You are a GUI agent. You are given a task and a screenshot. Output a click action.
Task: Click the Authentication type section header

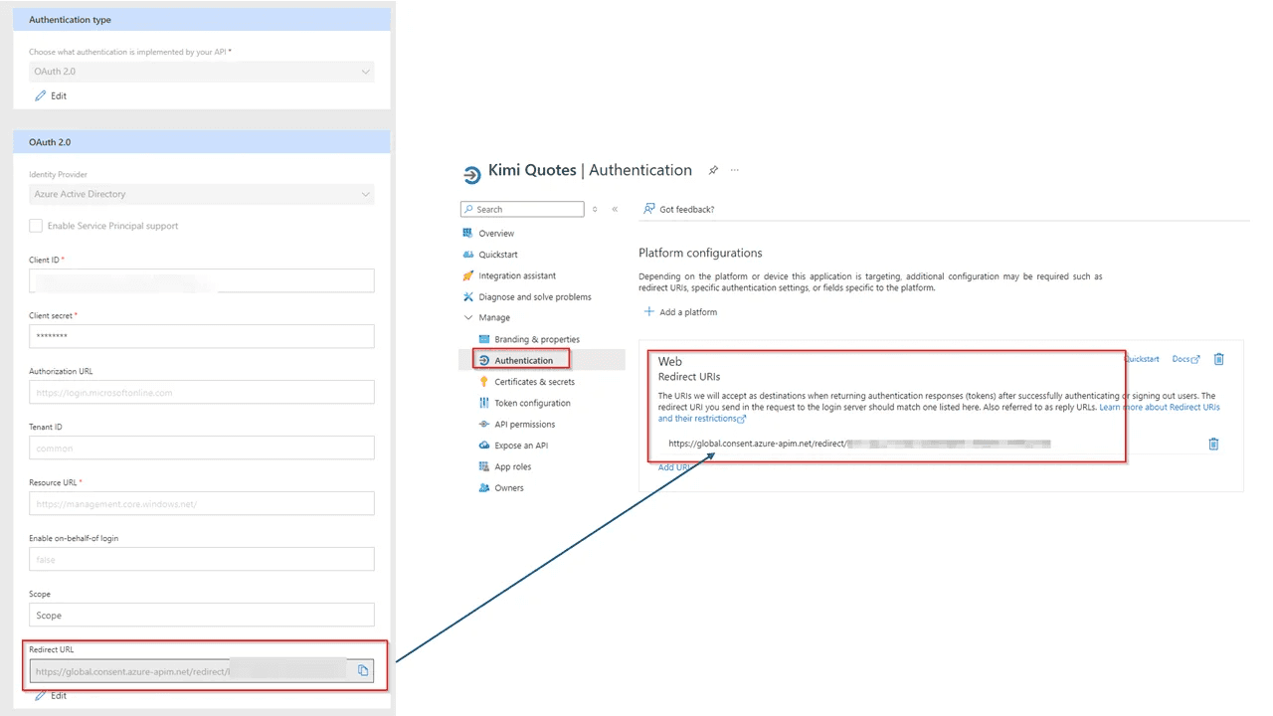point(202,20)
